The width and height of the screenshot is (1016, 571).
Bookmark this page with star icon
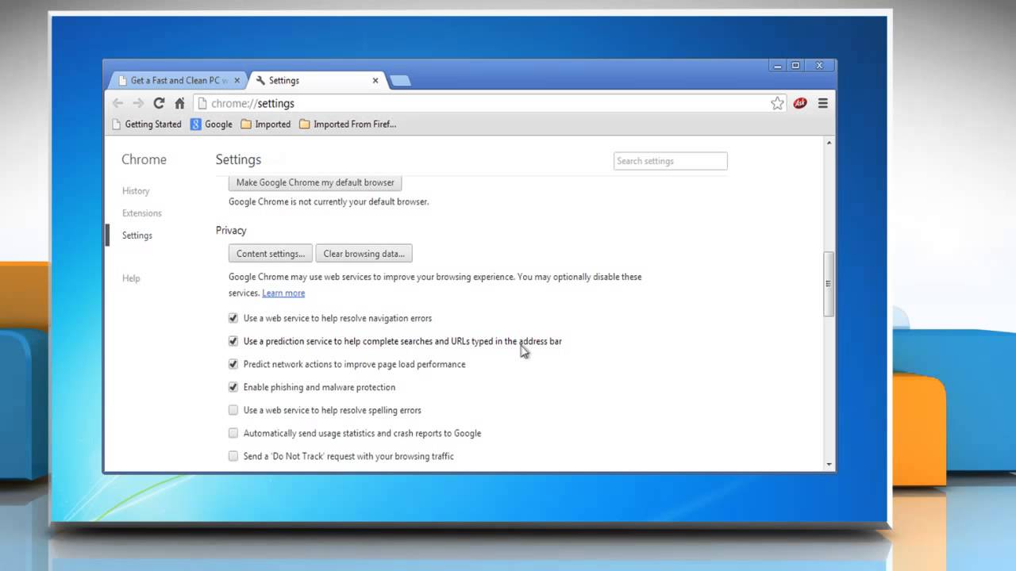point(777,103)
